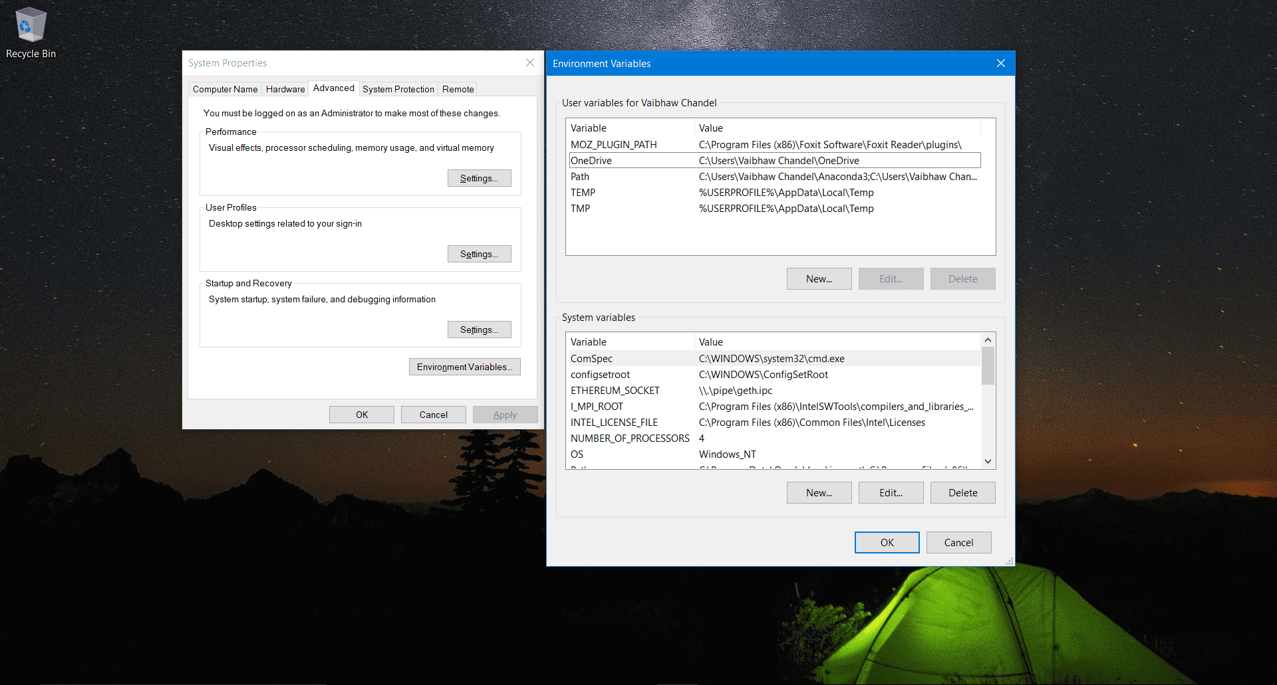Image resolution: width=1277 pixels, height=685 pixels.
Task: Select the NUMBER_OF_PROCESSORS system variable
Action: 774,439
